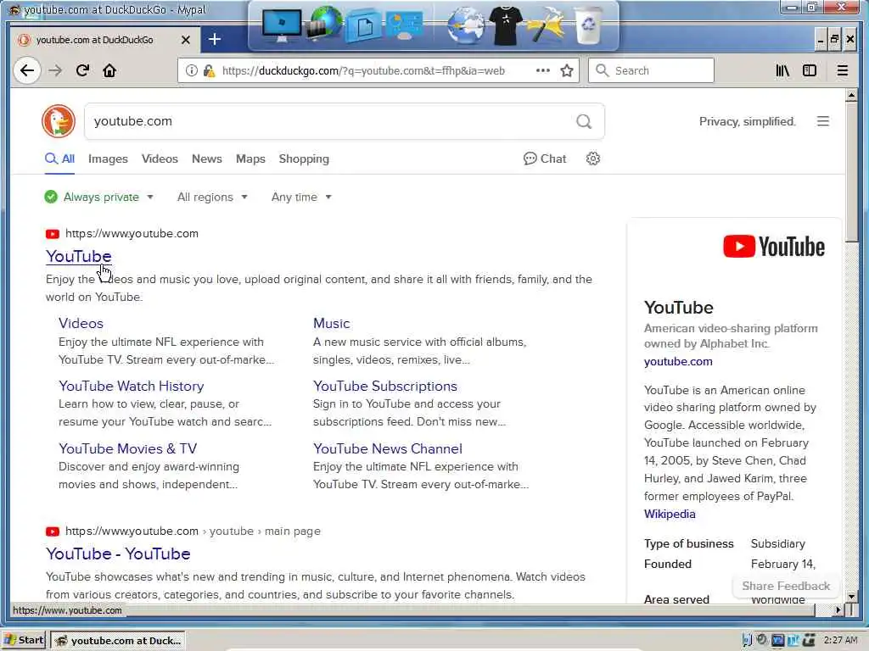Go back with the browser back arrow

(26, 70)
